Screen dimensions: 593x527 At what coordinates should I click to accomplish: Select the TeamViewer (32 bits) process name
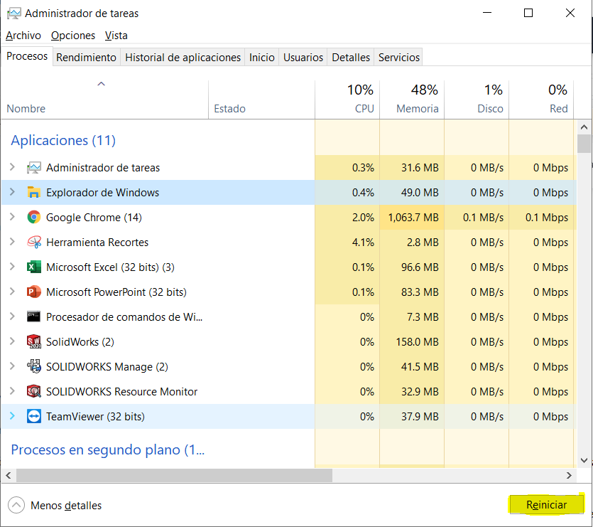click(x=95, y=417)
